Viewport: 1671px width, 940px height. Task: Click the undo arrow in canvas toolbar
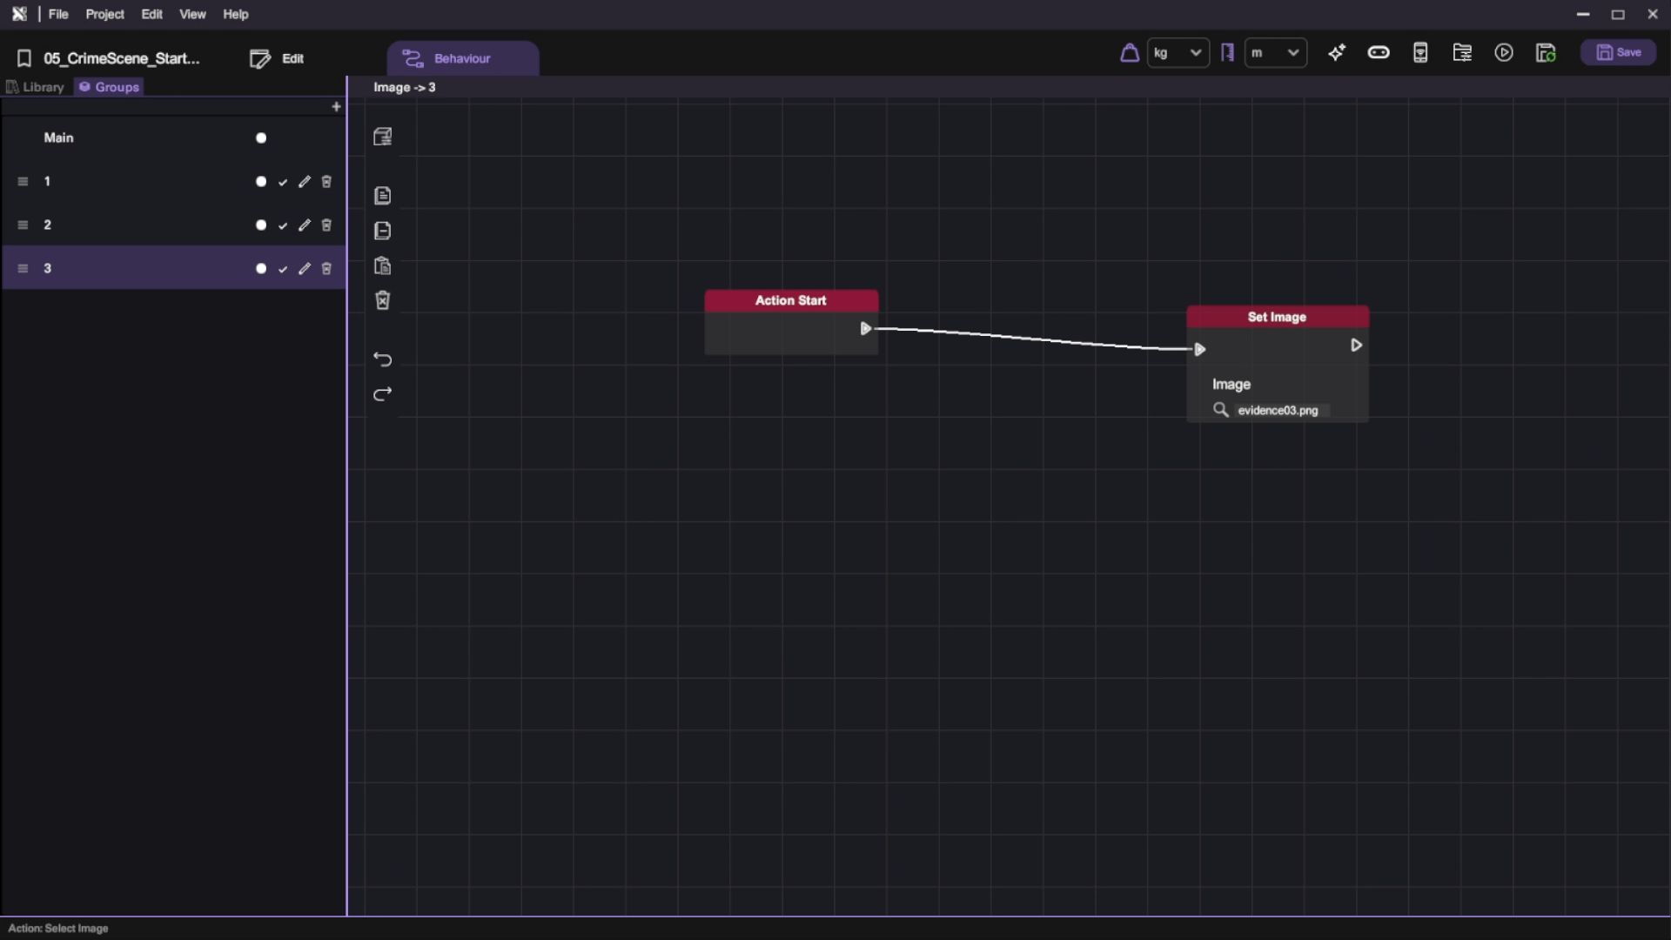[383, 359]
